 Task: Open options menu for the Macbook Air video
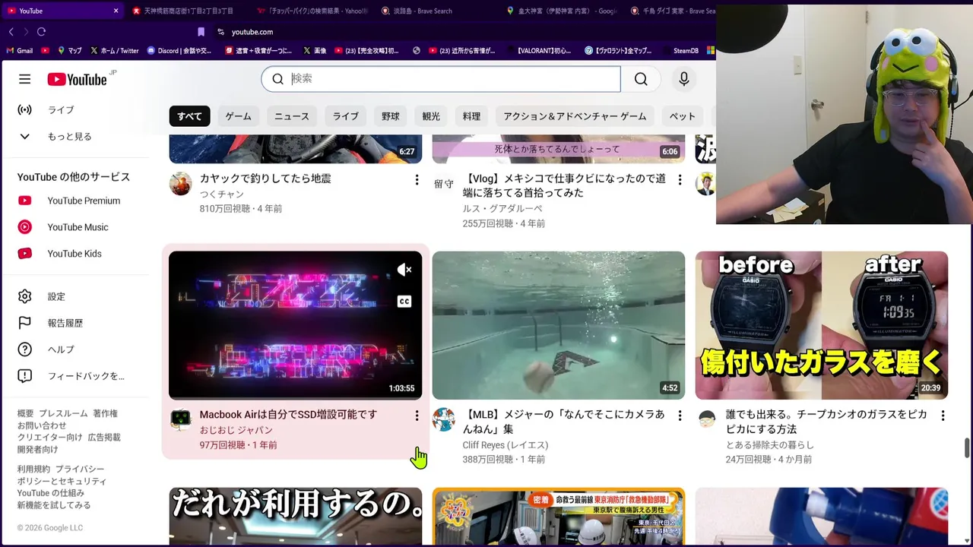coord(417,416)
